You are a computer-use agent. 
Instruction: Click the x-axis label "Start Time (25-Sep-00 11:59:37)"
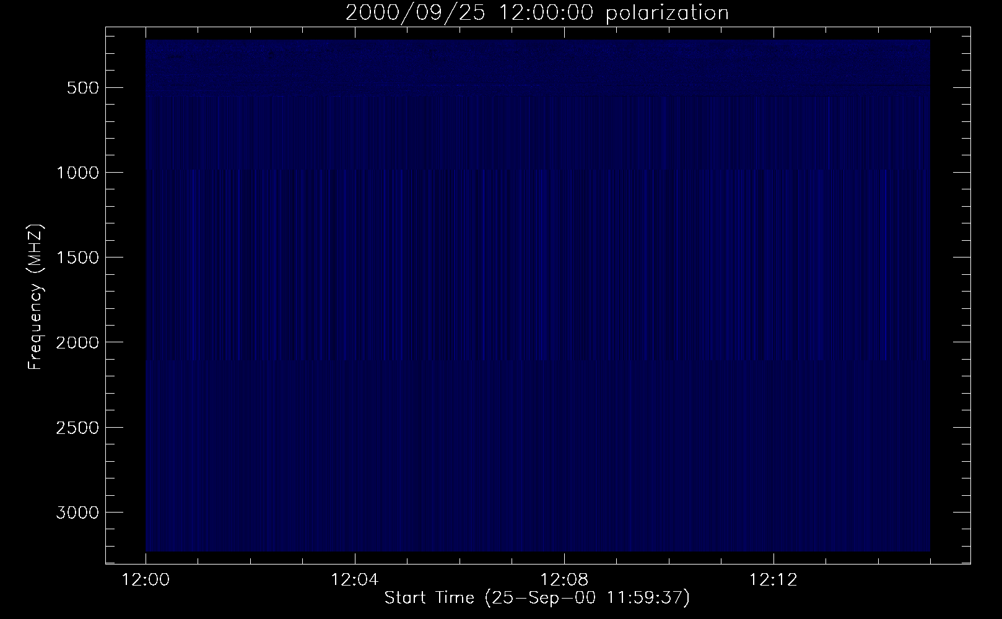point(537,598)
